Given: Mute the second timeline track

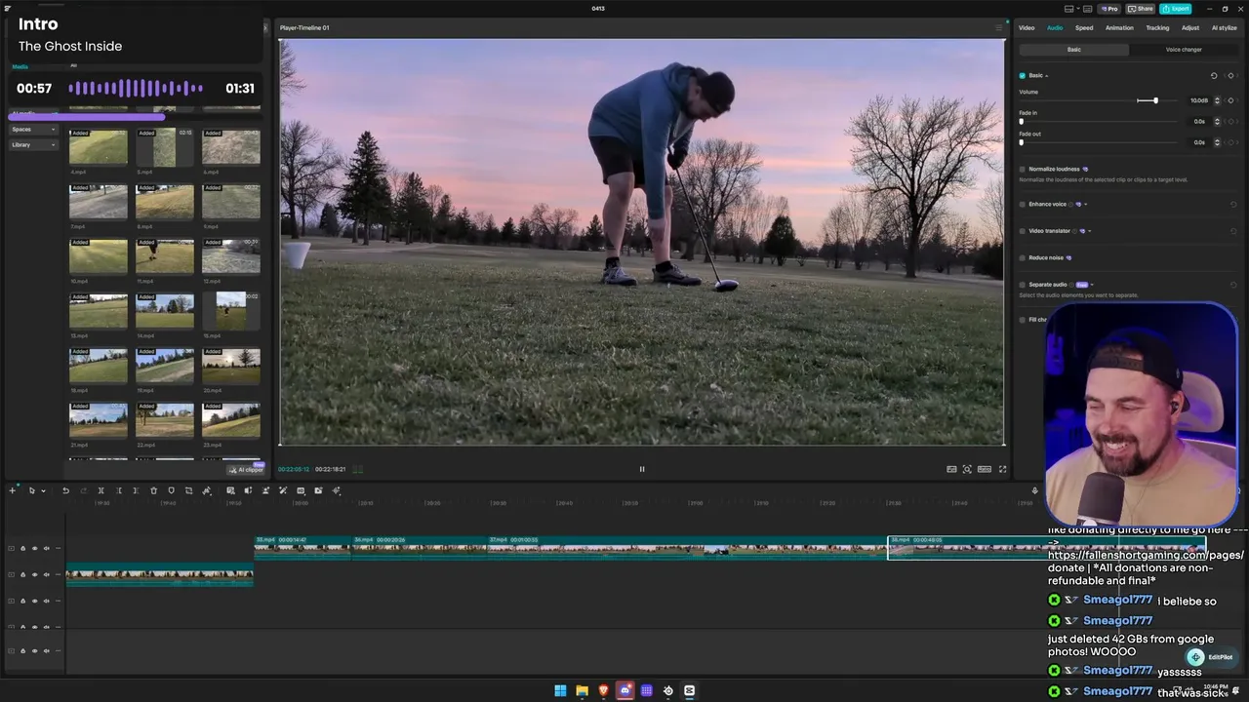Looking at the screenshot, I should coord(46,574).
